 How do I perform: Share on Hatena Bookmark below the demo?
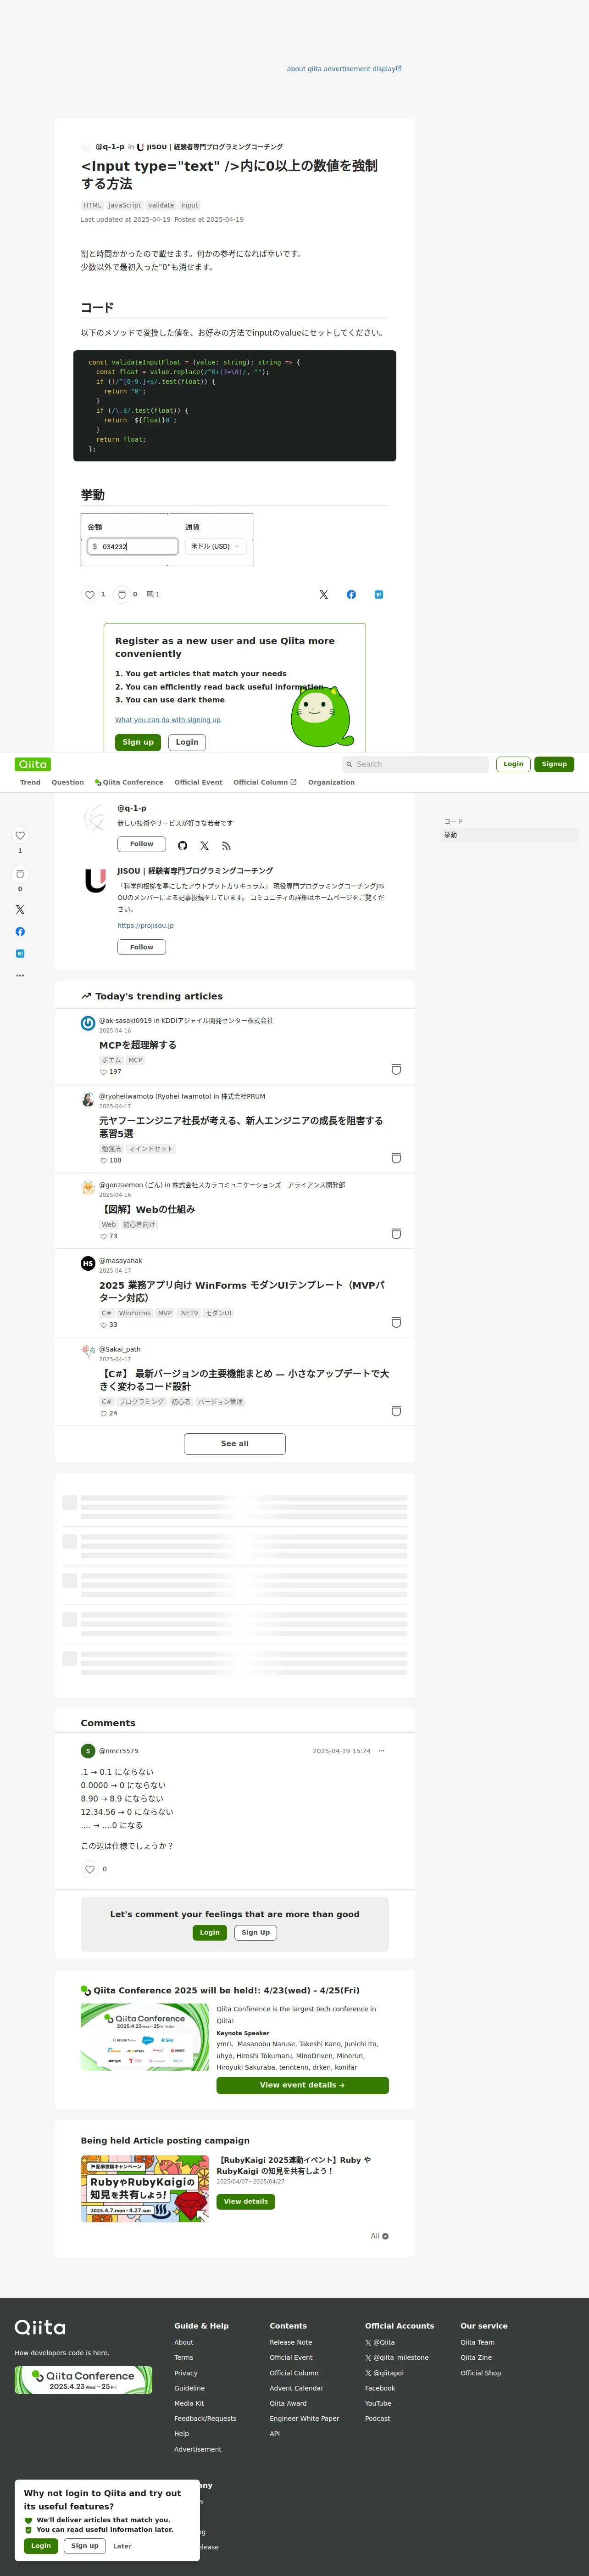(379, 595)
